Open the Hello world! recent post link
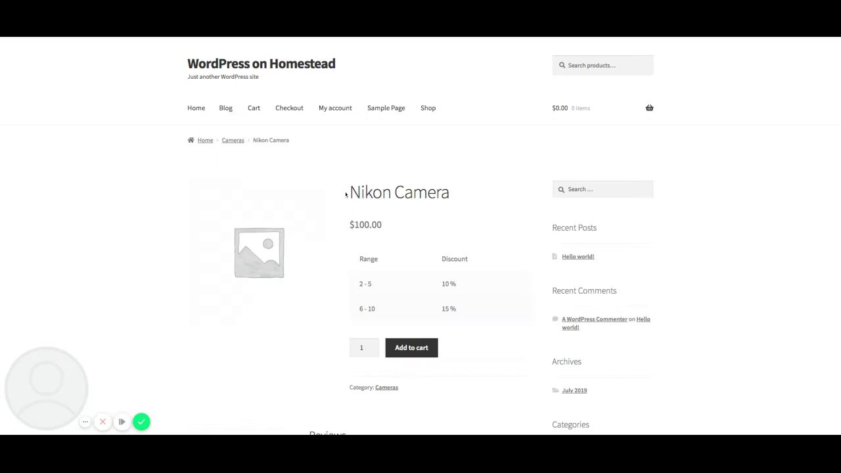 pos(578,257)
